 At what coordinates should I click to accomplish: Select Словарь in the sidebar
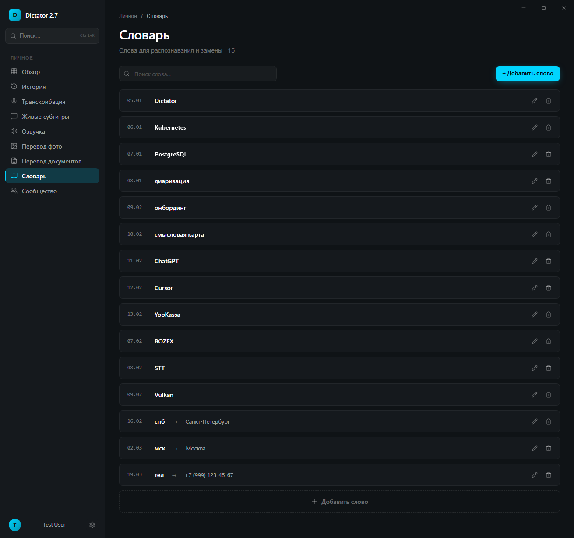pyautogui.click(x=52, y=176)
